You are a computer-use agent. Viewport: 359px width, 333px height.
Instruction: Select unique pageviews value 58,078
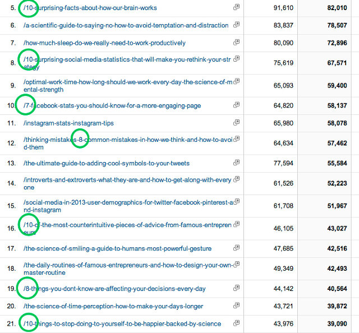pyautogui.click(x=337, y=123)
